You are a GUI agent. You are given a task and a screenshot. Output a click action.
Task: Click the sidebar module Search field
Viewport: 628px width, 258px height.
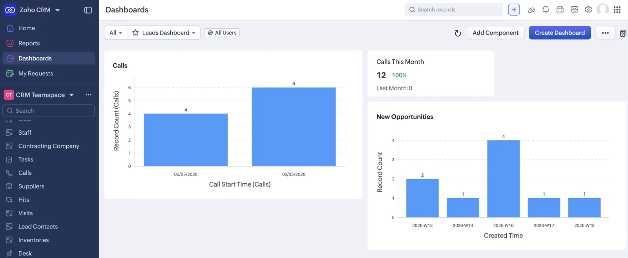[49, 111]
